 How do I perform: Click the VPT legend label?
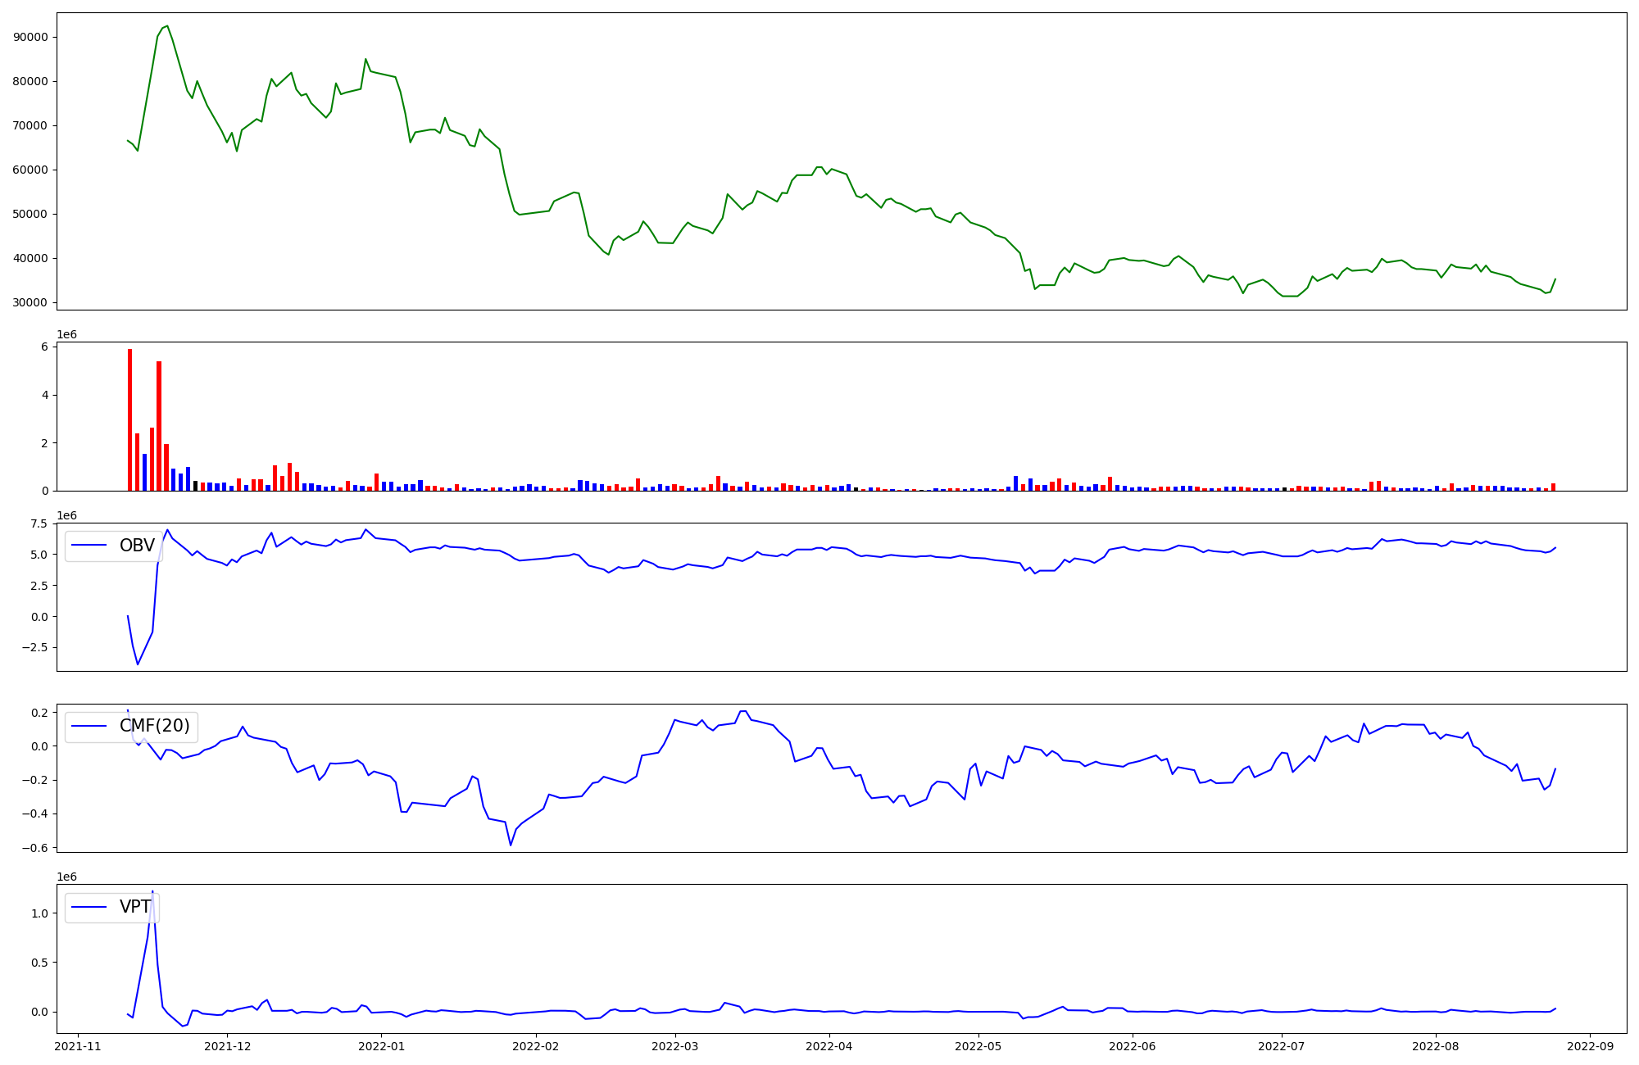pyautogui.click(x=135, y=907)
